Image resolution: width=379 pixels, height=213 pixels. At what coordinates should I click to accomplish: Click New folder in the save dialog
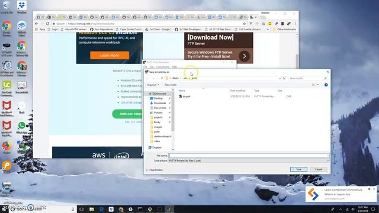pyautogui.click(x=171, y=85)
